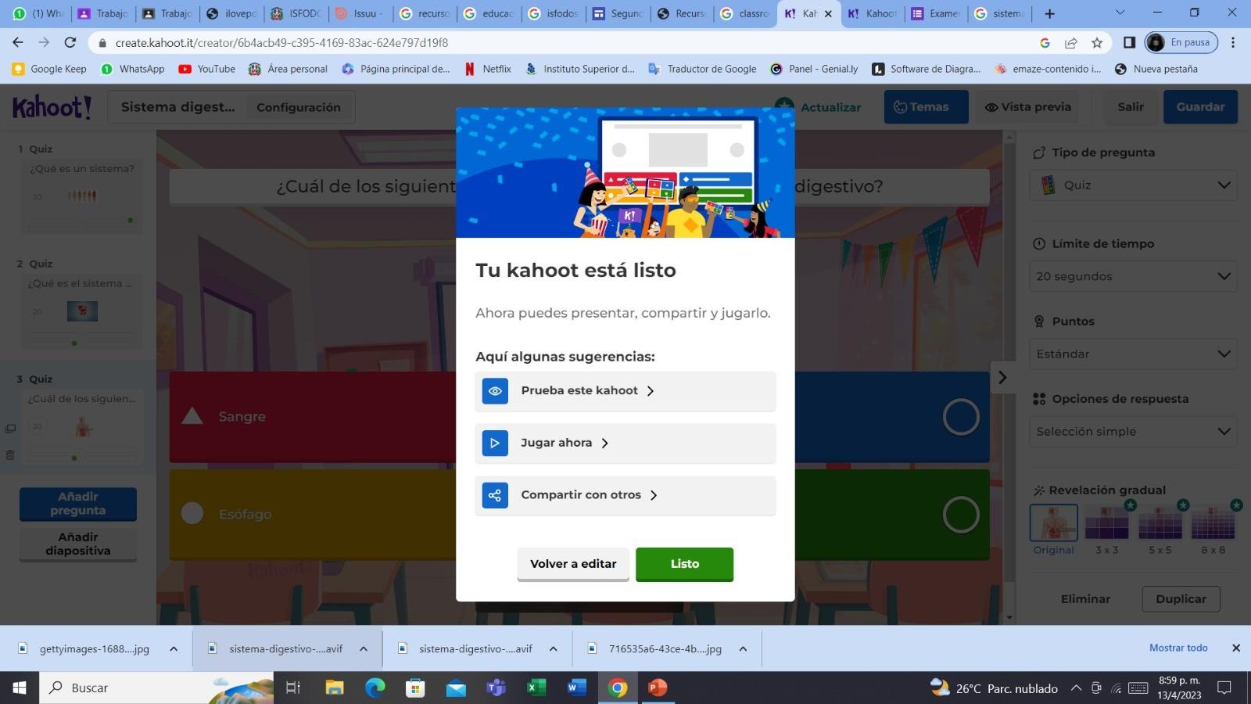Click the Vista previa button
This screenshot has width=1251, height=704.
click(x=1027, y=107)
